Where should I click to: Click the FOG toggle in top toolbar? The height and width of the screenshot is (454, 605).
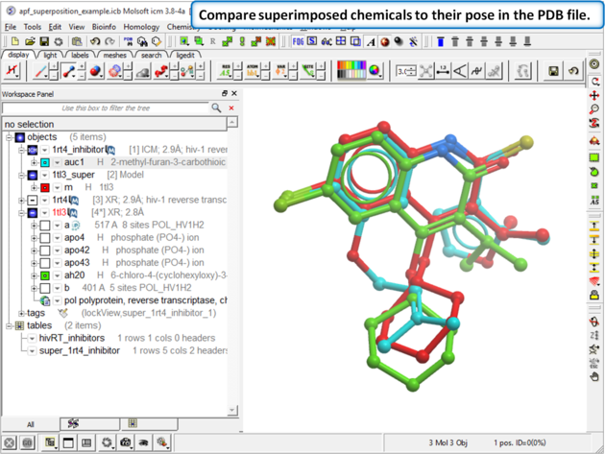point(297,42)
